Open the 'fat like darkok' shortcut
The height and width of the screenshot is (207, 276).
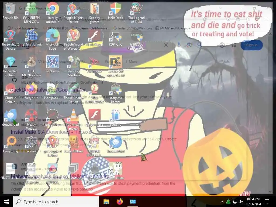coord(31,38)
